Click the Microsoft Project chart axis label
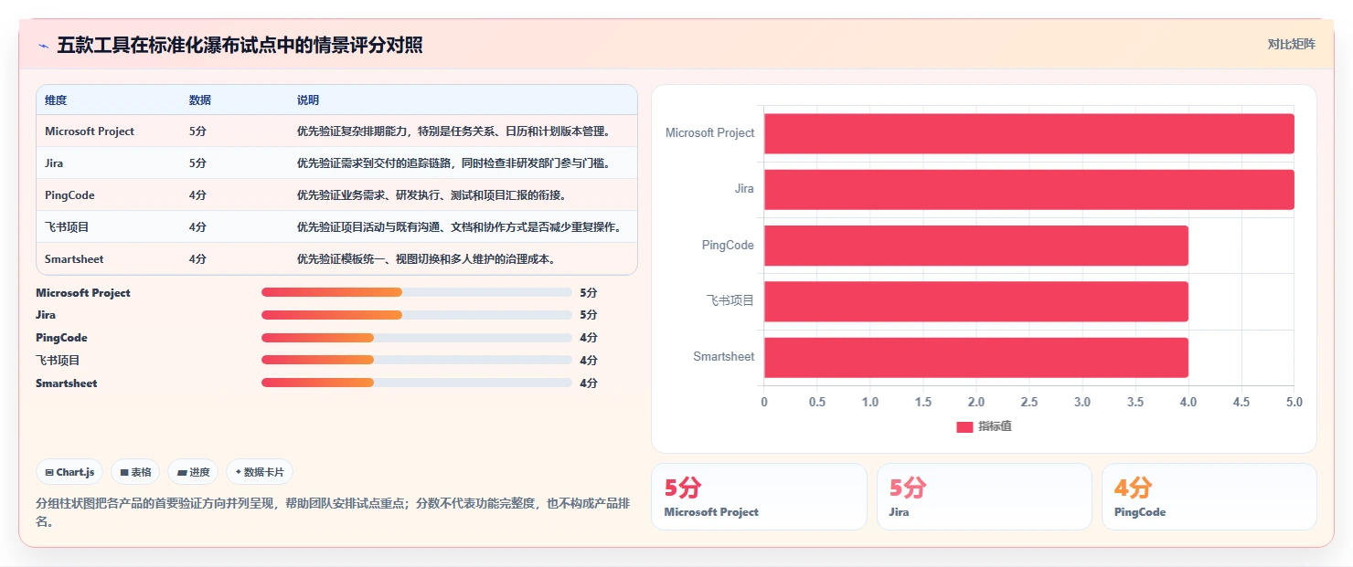This screenshot has height=567, width=1353. coord(710,133)
